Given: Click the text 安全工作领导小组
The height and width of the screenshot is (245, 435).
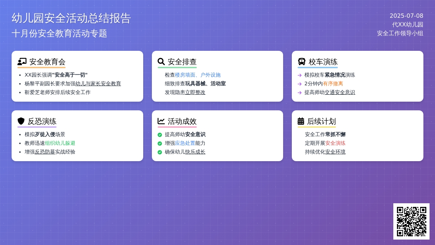Looking at the screenshot, I should point(400,33).
